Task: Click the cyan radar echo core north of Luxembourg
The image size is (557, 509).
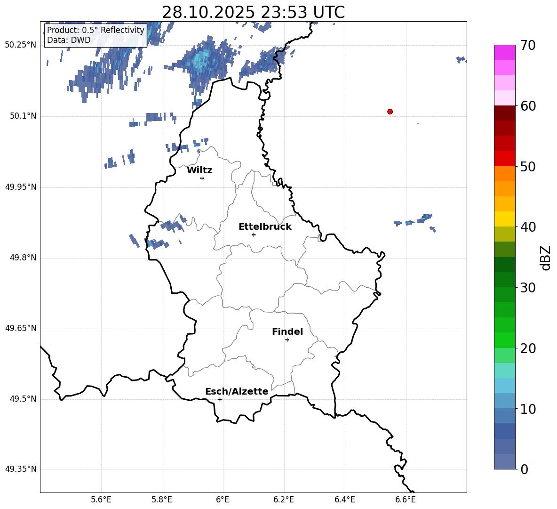Action: click(x=201, y=59)
